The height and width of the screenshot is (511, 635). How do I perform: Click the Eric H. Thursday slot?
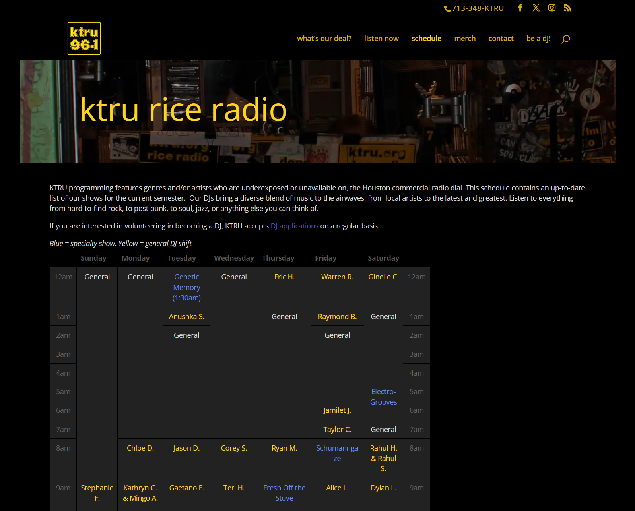coord(284,277)
